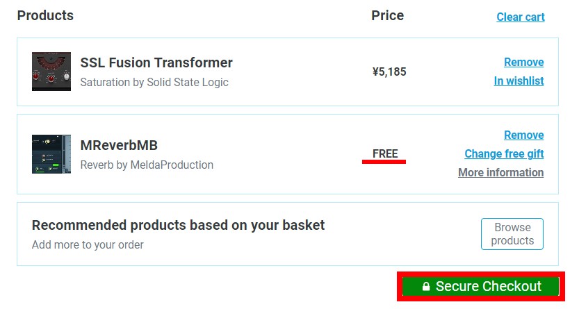Click the Products column header
Image resolution: width=579 pixels, height=309 pixels.
coord(45,15)
